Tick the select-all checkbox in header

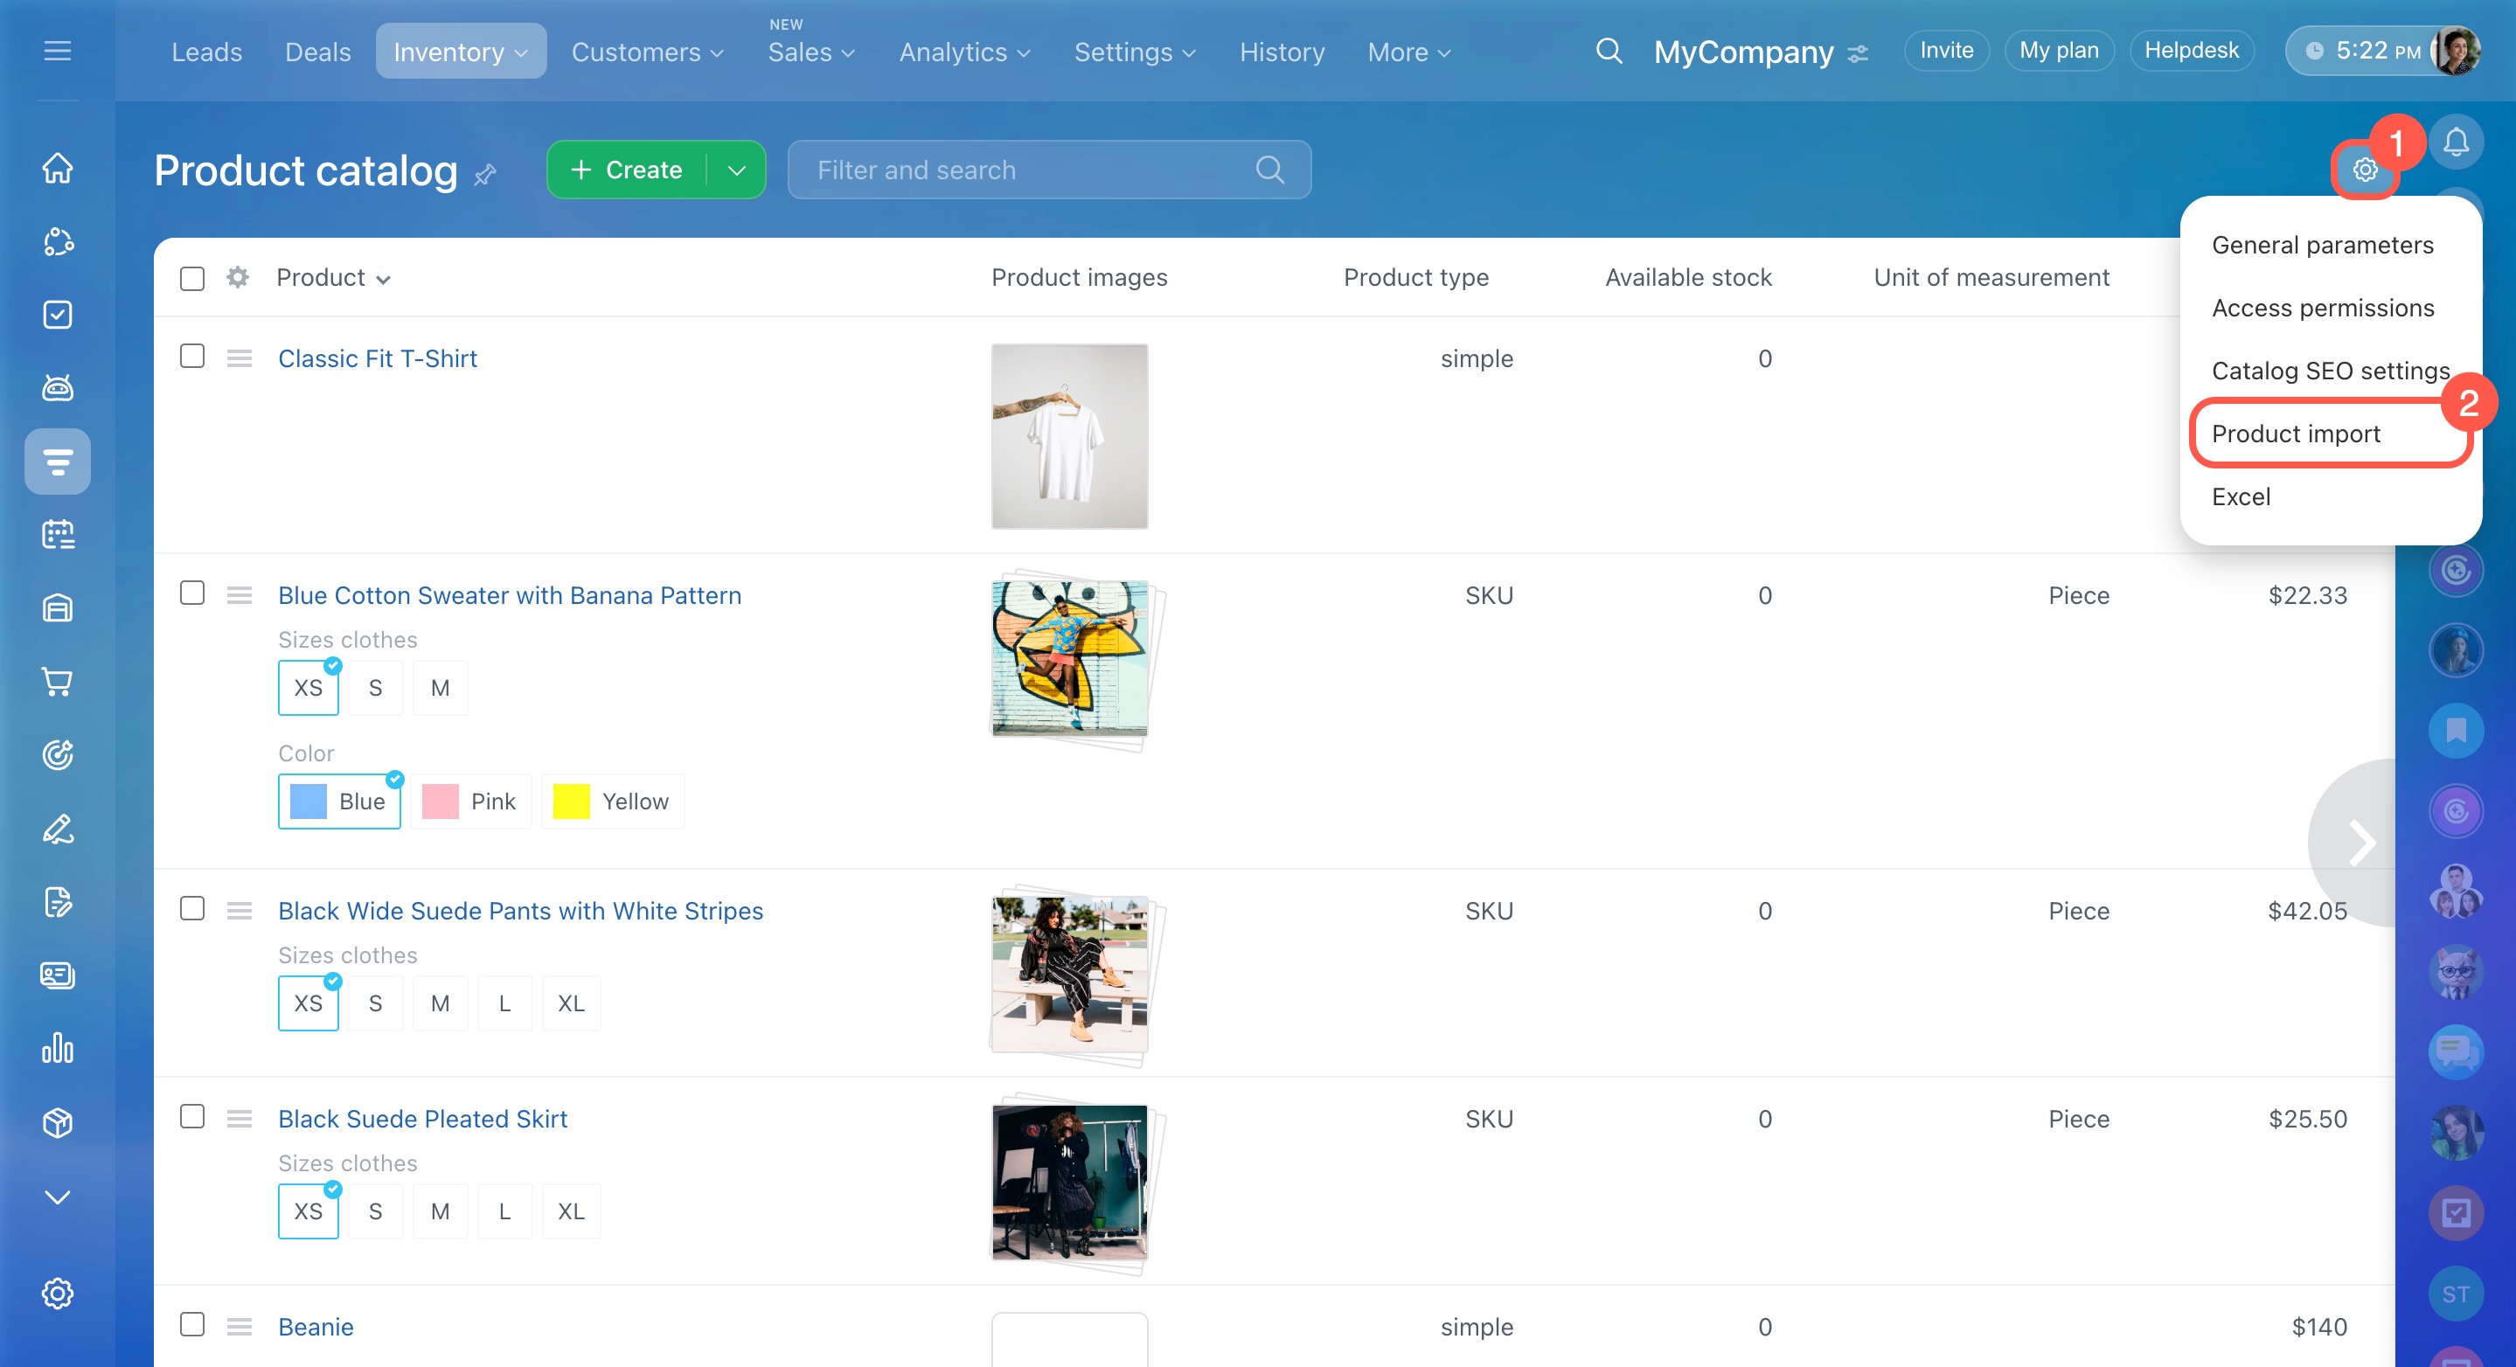192,278
